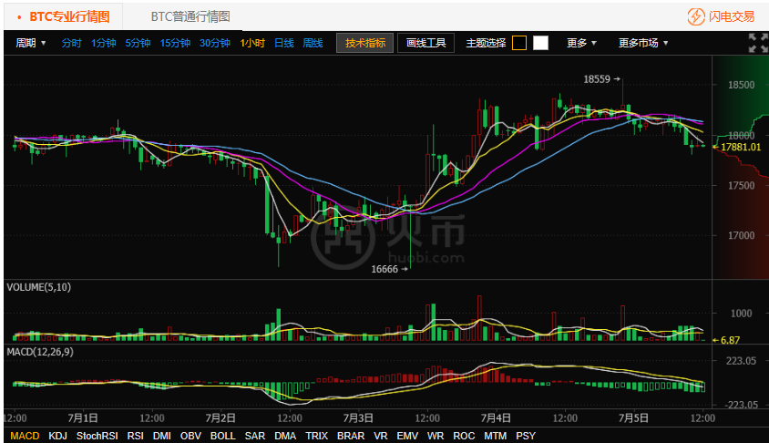Select 15分钟 interval
This screenshot has height=443, width=769.
(175, 43)
